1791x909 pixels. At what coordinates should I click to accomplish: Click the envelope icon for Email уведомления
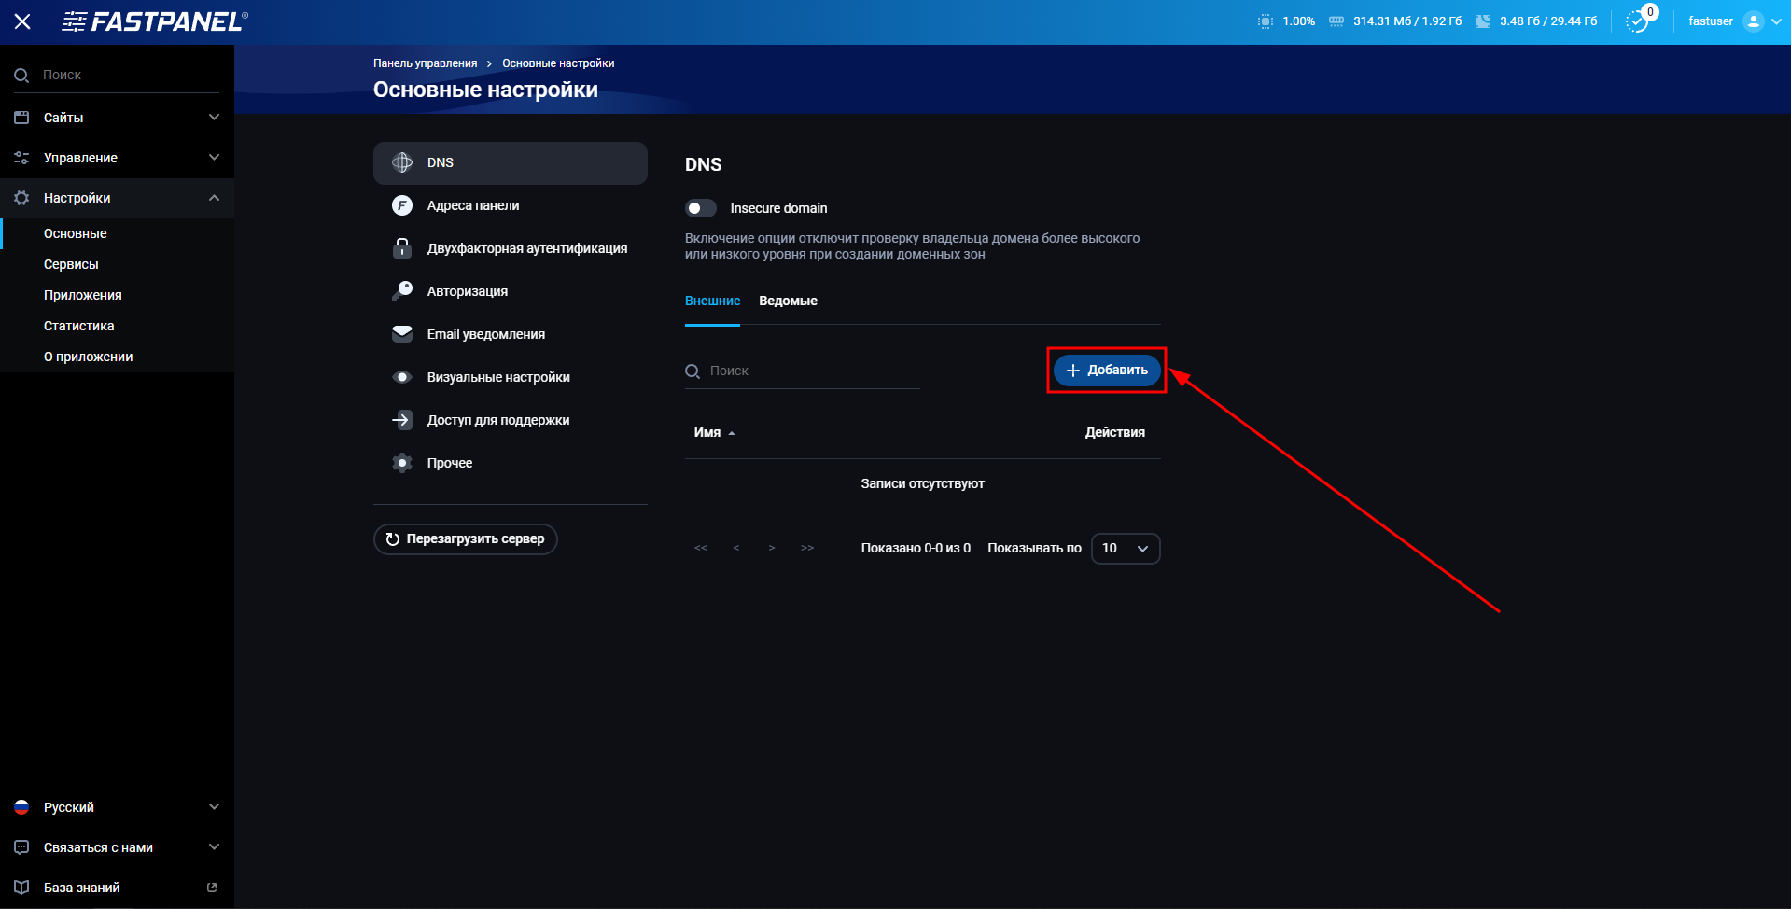402,333
